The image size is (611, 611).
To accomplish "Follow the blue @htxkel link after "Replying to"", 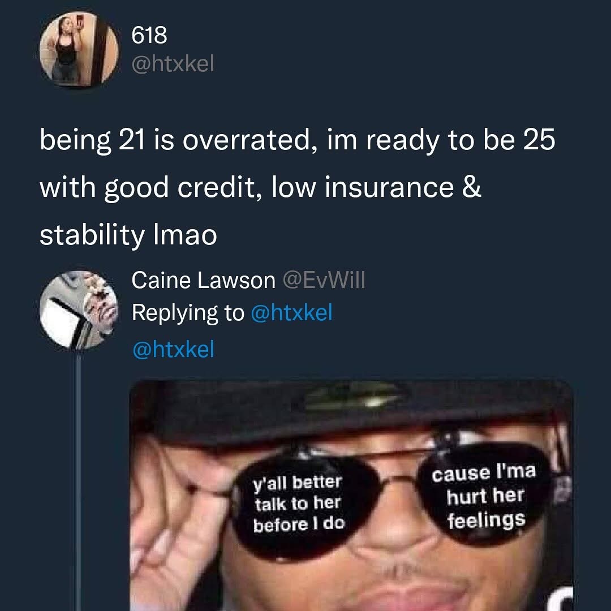I will click(292, 312).
